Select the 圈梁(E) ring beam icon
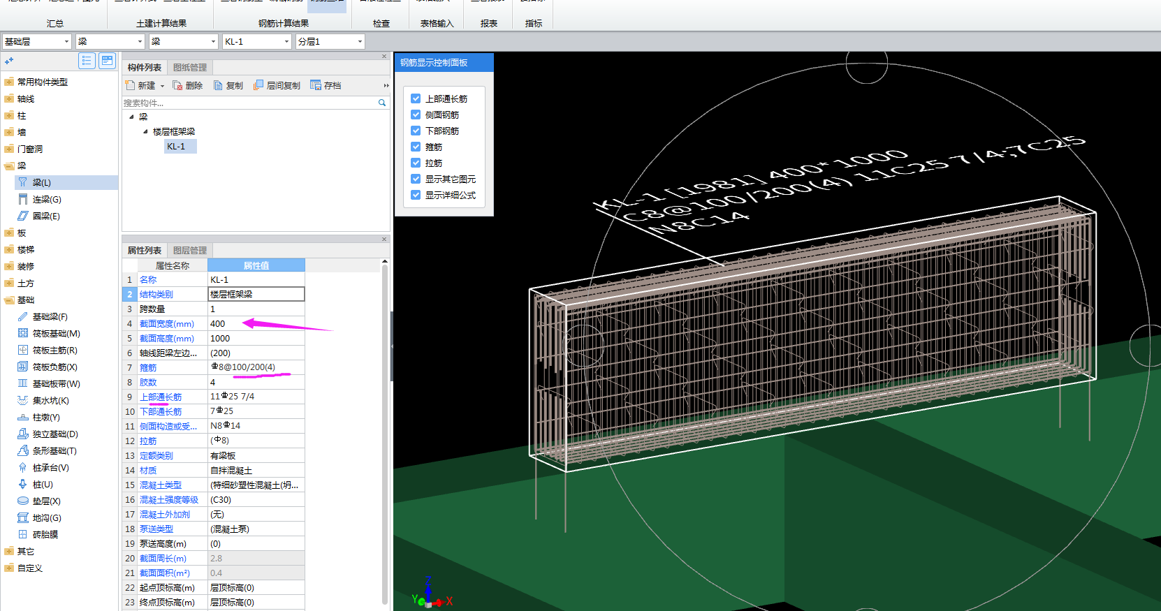This screenshot has width=1161, height=611. tap(23, 216)
